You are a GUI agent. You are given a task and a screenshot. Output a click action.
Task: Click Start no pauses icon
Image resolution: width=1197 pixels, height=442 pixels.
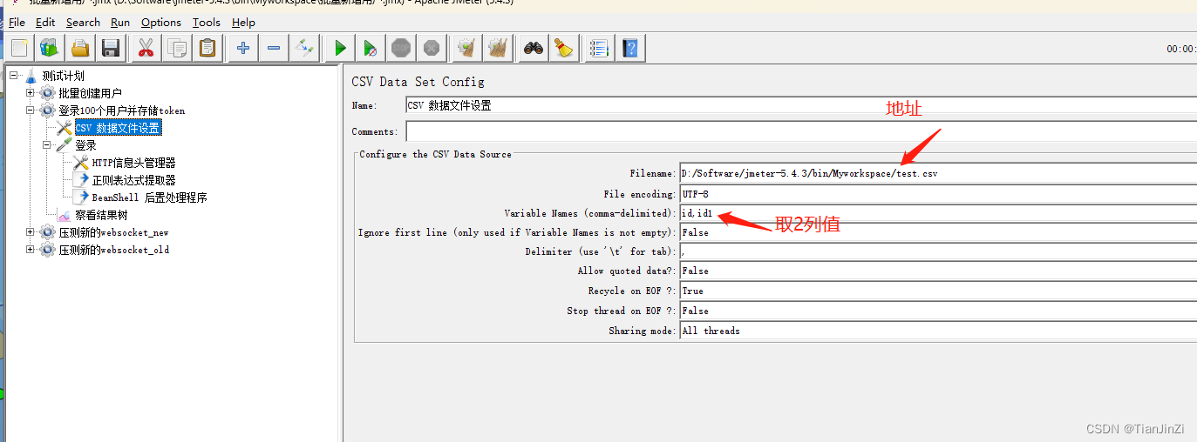pyautogui.click(x=371, y=48)
